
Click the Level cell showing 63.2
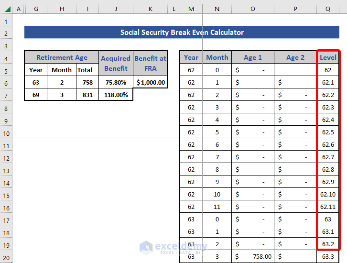click(328, 244)
